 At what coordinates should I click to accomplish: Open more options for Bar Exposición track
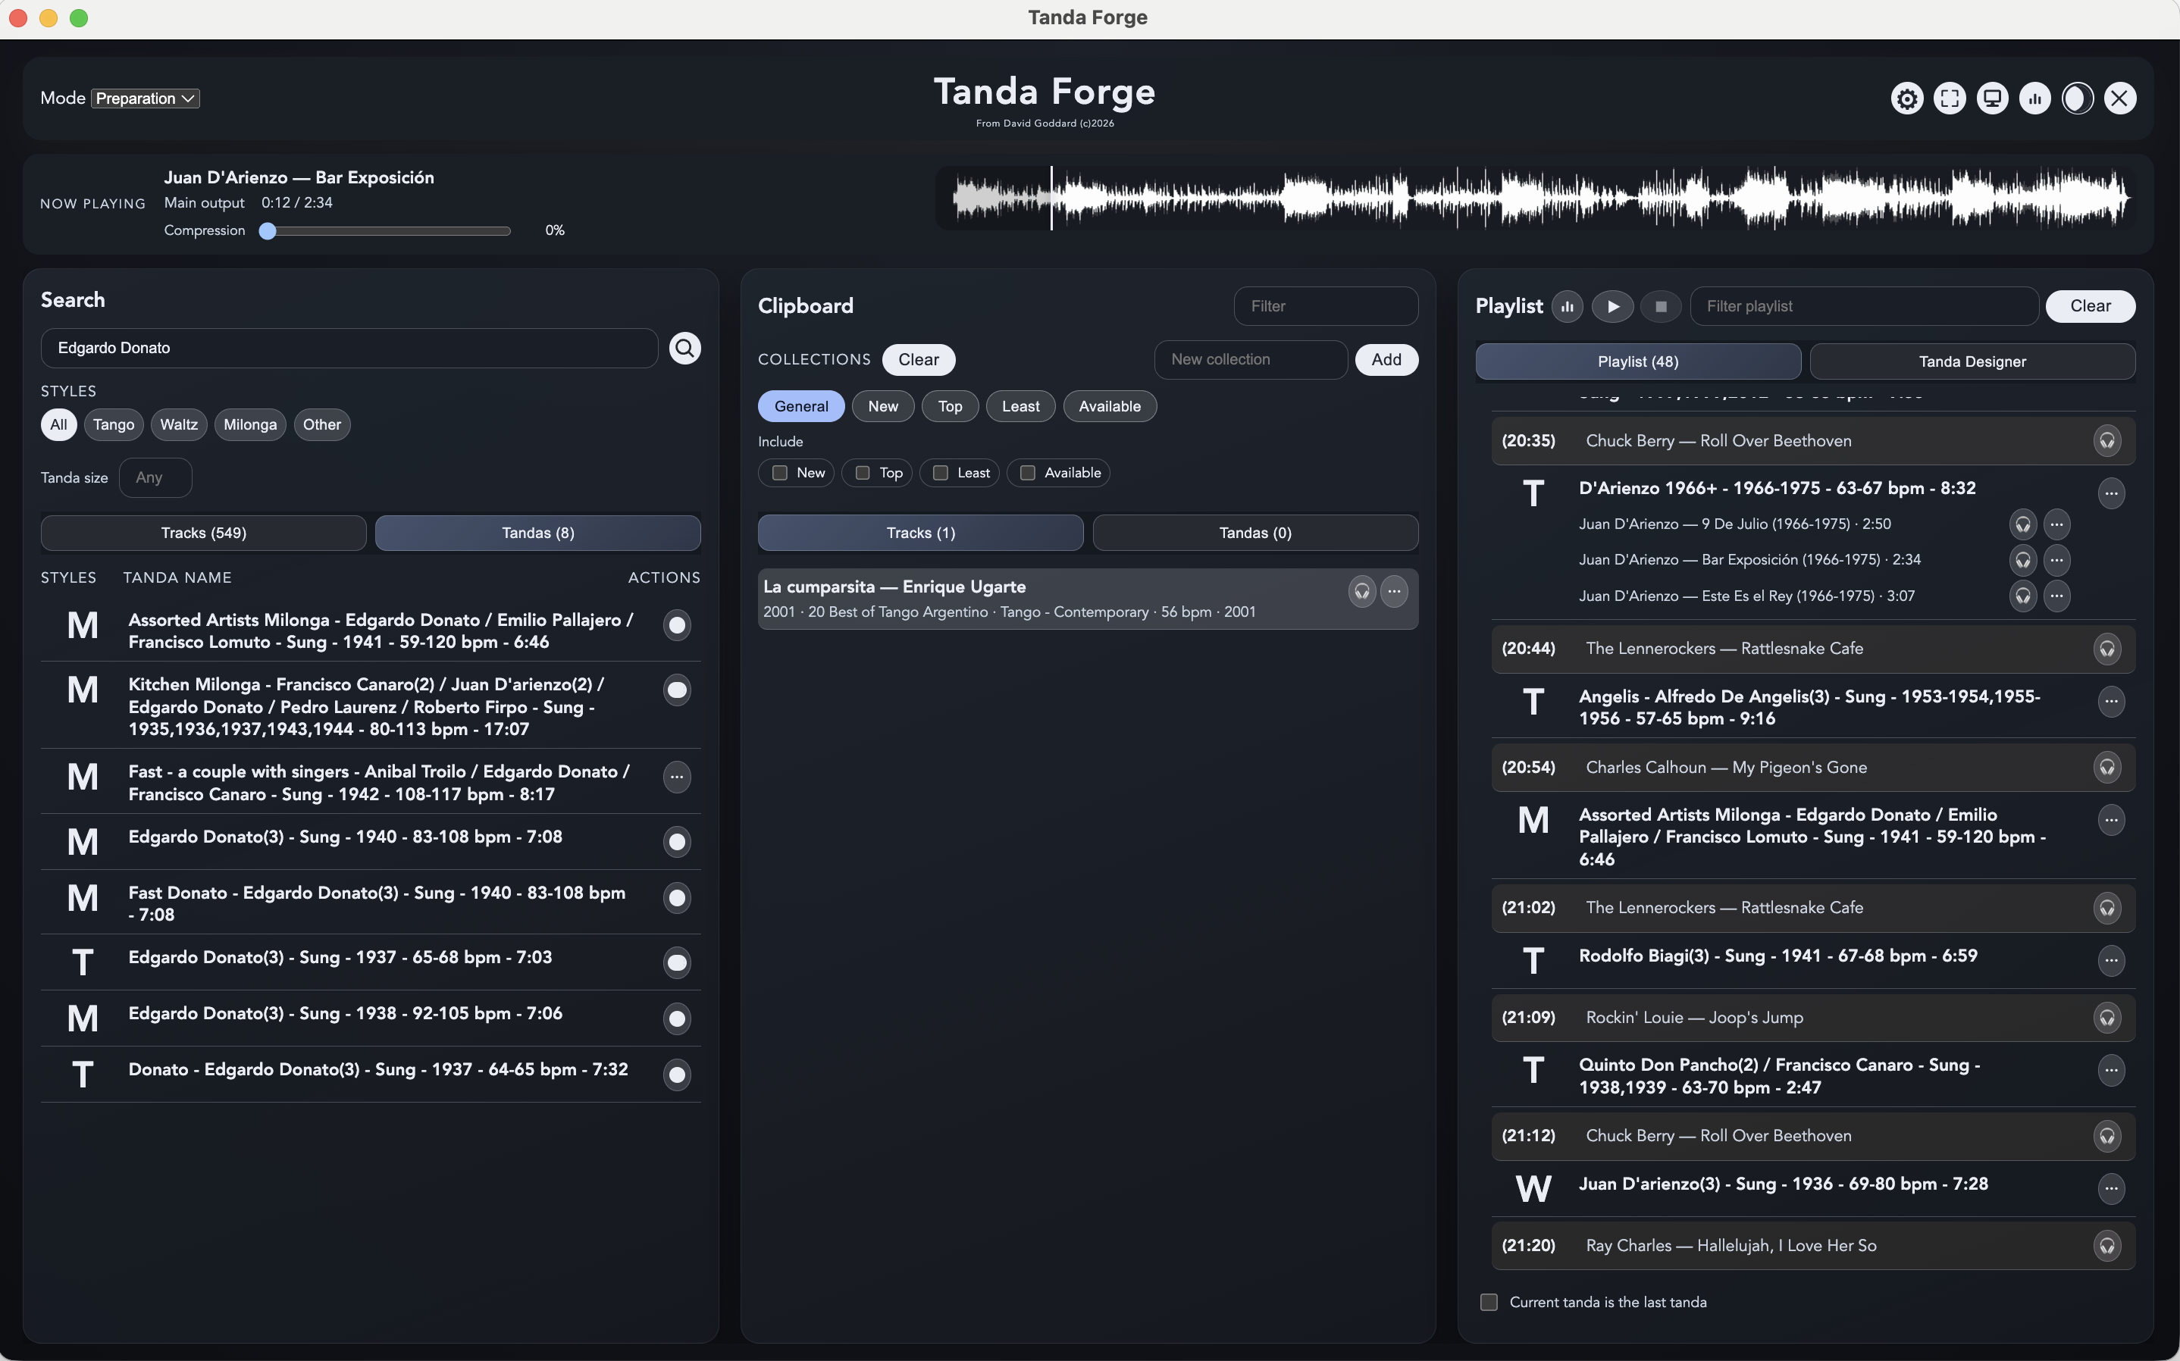click(2056, 560)
